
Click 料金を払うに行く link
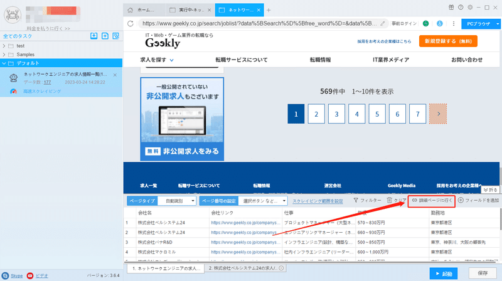(48, 28)
